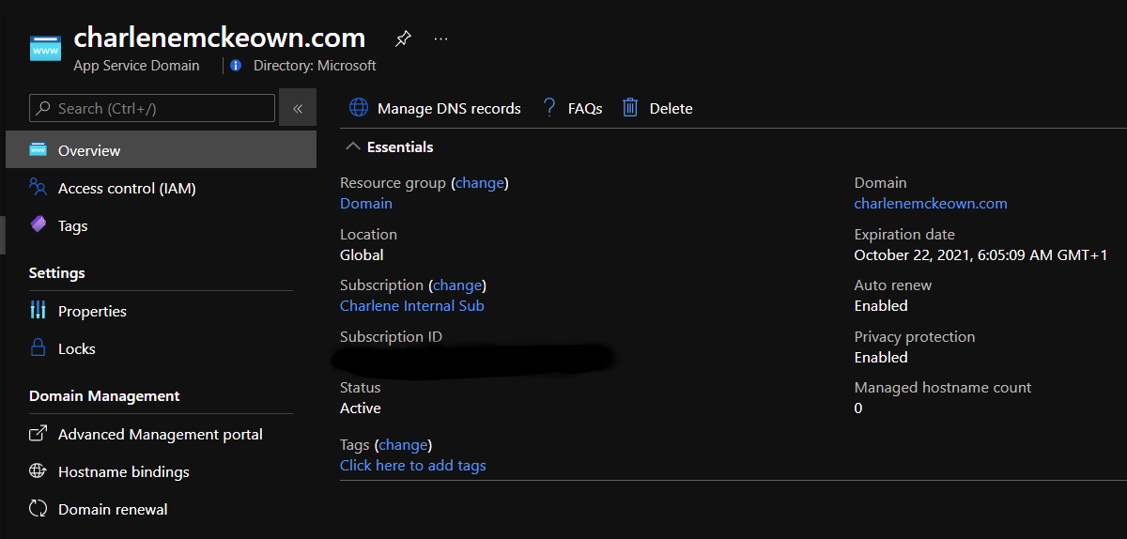Click the Hostname bindings globe icon
Screen dimensions: 1127x539
tap(39, 471)
